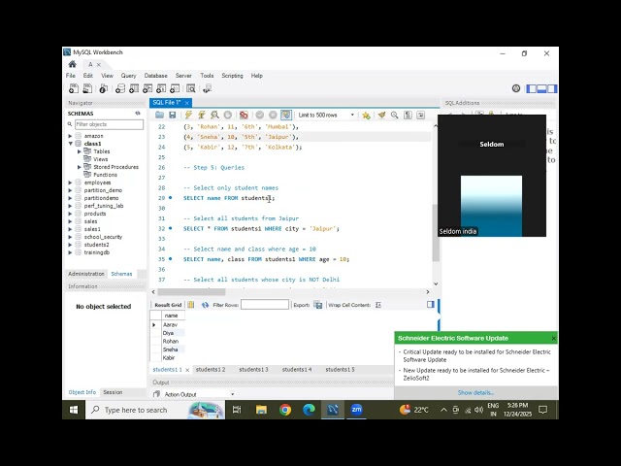Execute statement under cursor icon
The width and height of the screenshot is (621, 466).
click(202, 115)
